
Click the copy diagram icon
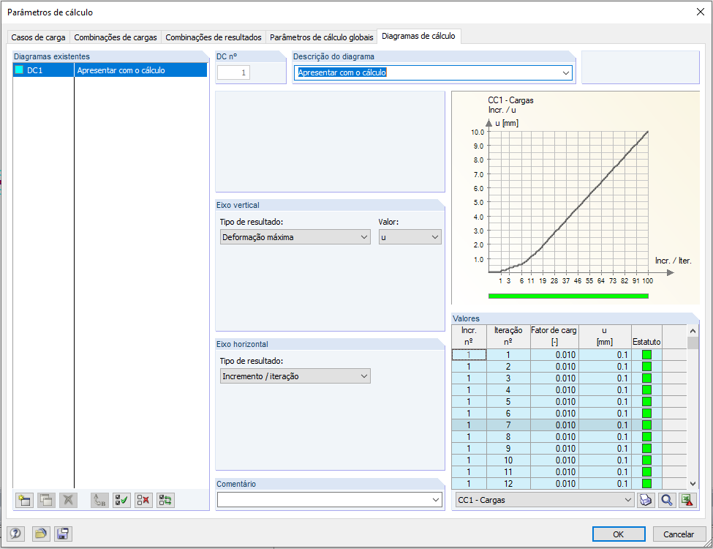pyautogui.click(x=46, y=500)
